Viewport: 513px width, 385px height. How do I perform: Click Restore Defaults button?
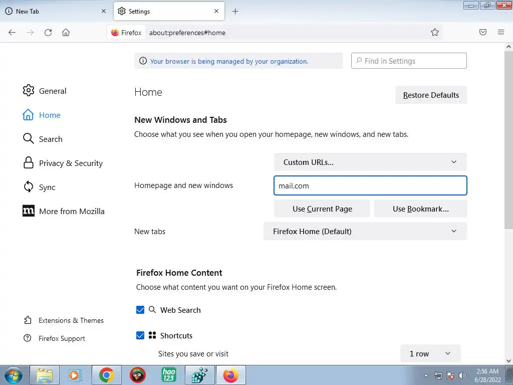431,95
